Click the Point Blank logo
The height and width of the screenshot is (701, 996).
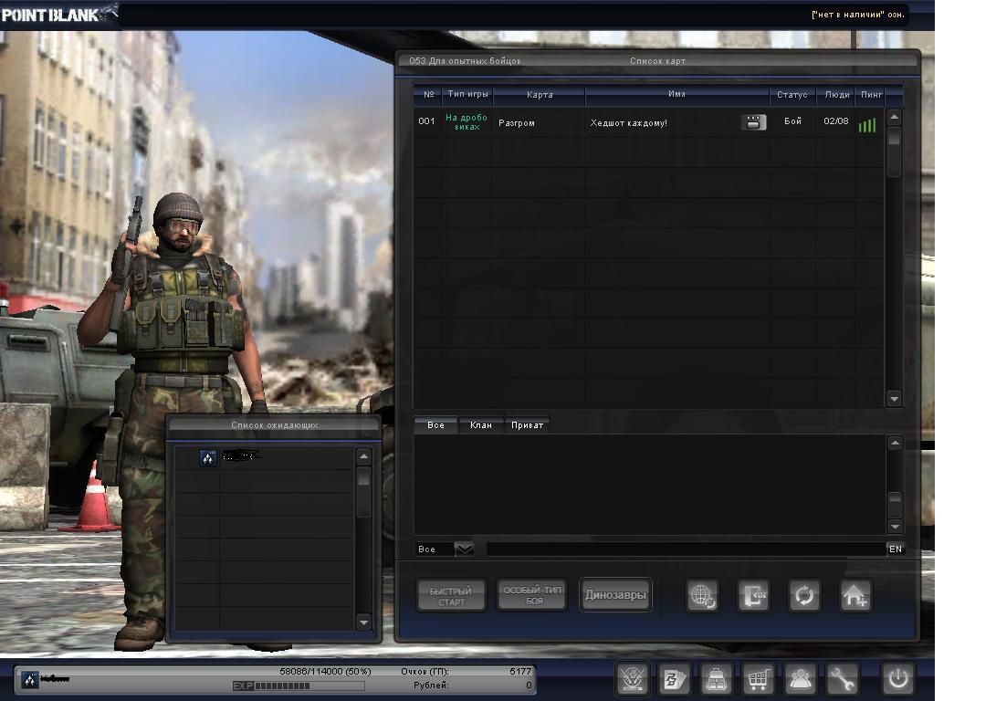pyautogui.click(x=58, y=14)
